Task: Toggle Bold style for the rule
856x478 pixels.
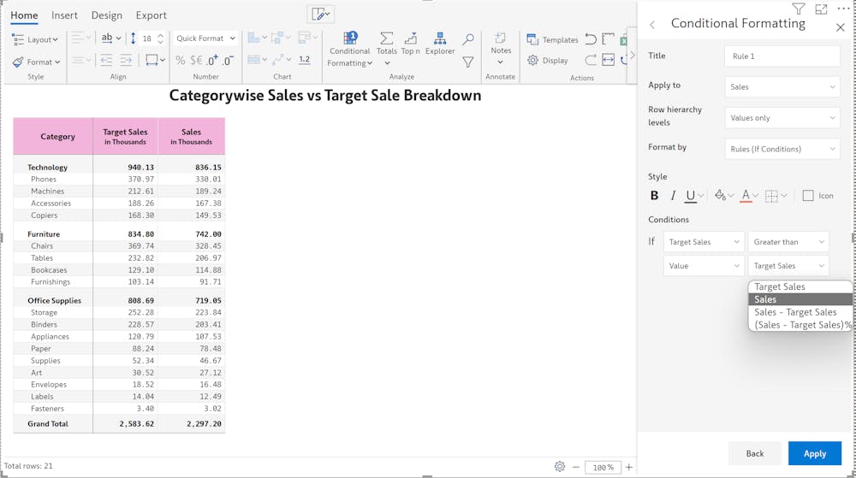Action: pyautogui.click(x=655, y=196)
